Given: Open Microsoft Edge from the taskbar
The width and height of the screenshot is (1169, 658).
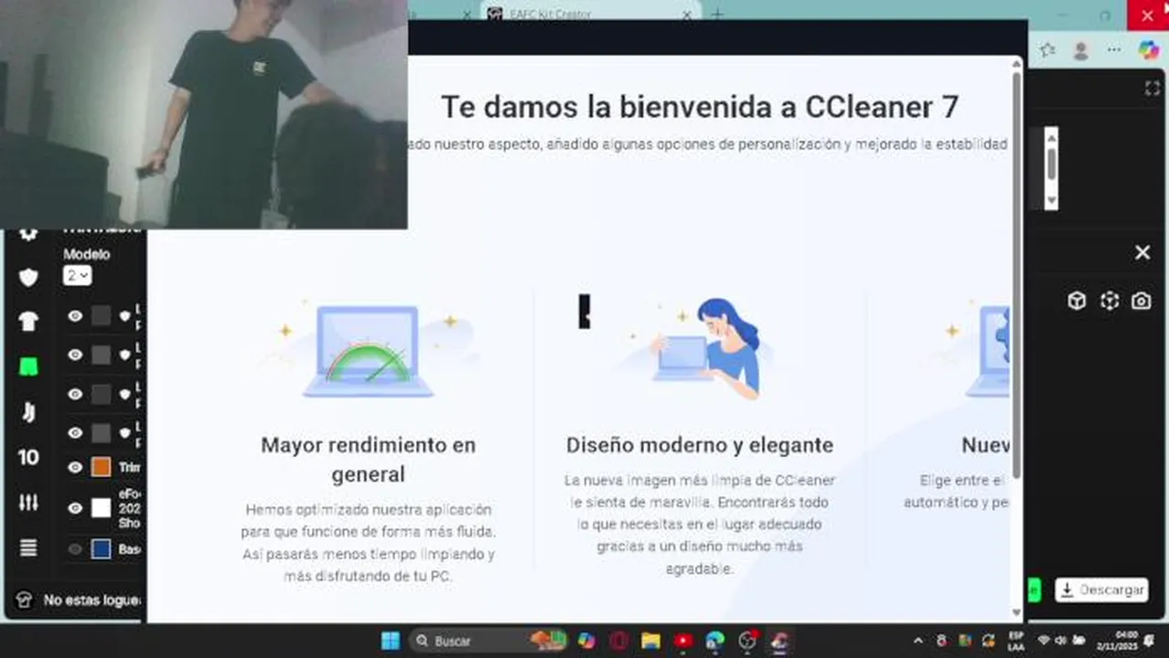Looking at the screenshot, I should [715, 641].
